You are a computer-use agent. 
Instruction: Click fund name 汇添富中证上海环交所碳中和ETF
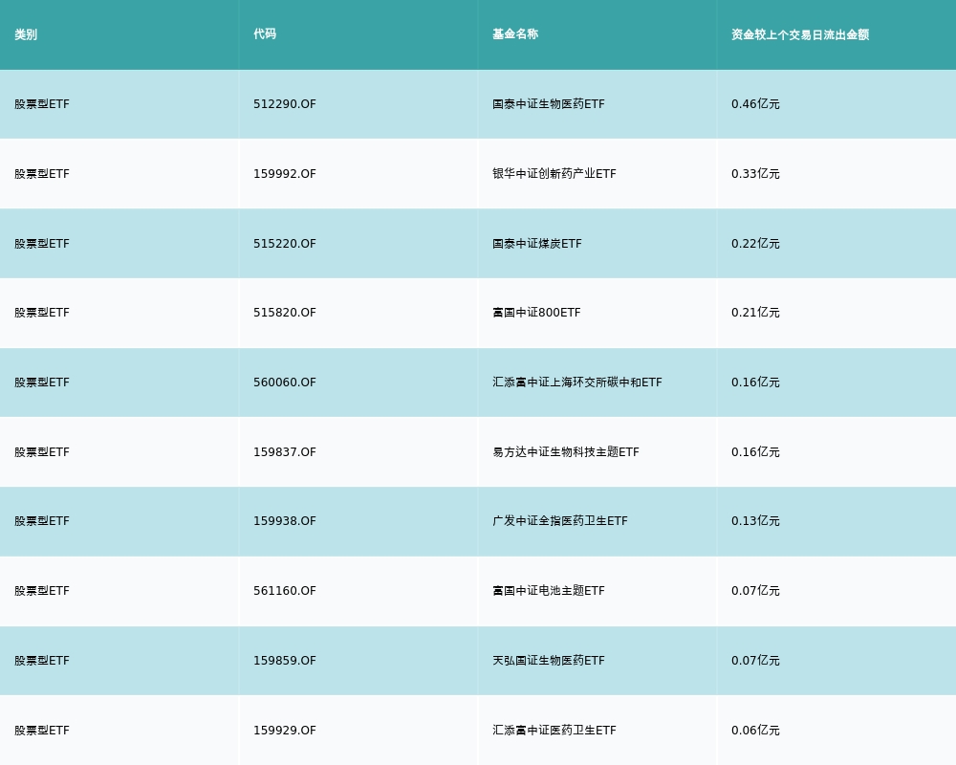point(577,382)
